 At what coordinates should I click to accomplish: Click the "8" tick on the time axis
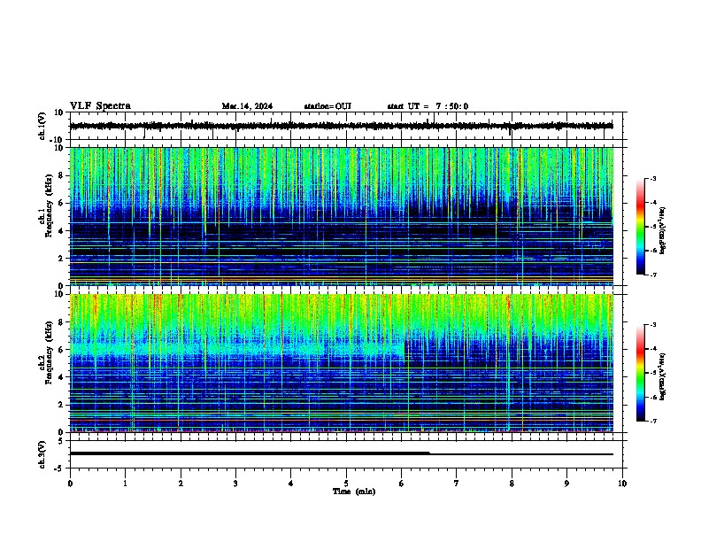point(512,484)
